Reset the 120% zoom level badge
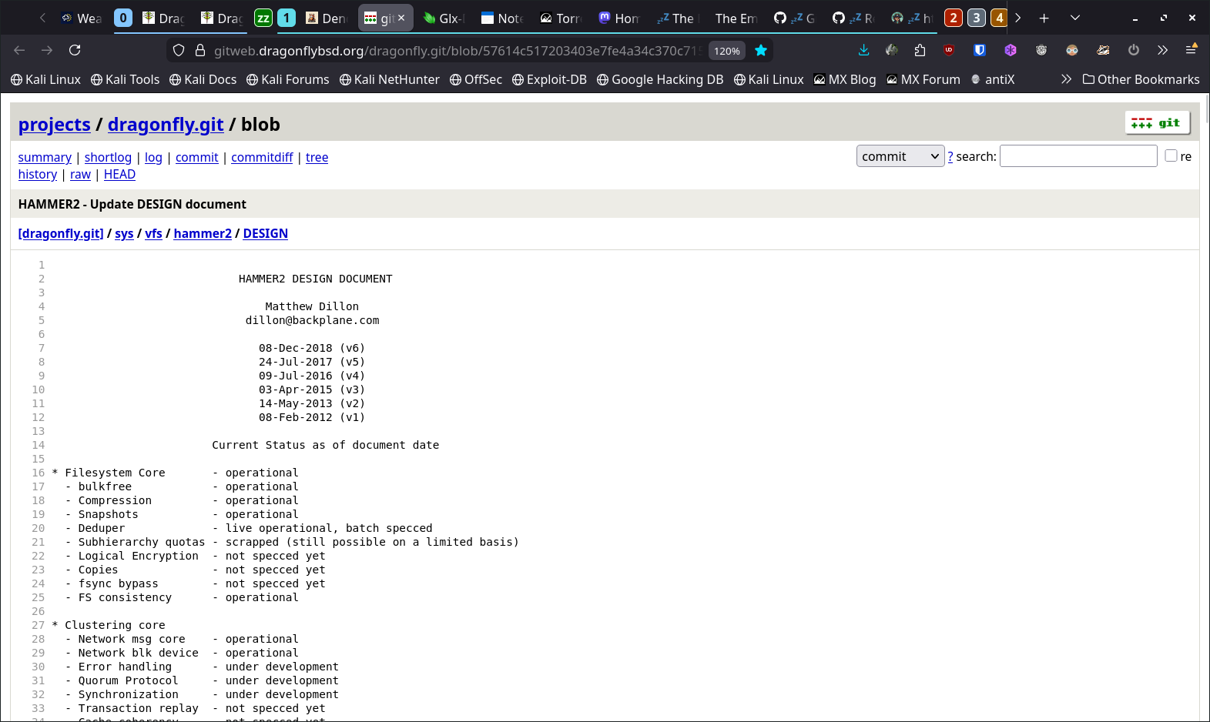Screen dimensions: 1210x722 coord(726,51)
